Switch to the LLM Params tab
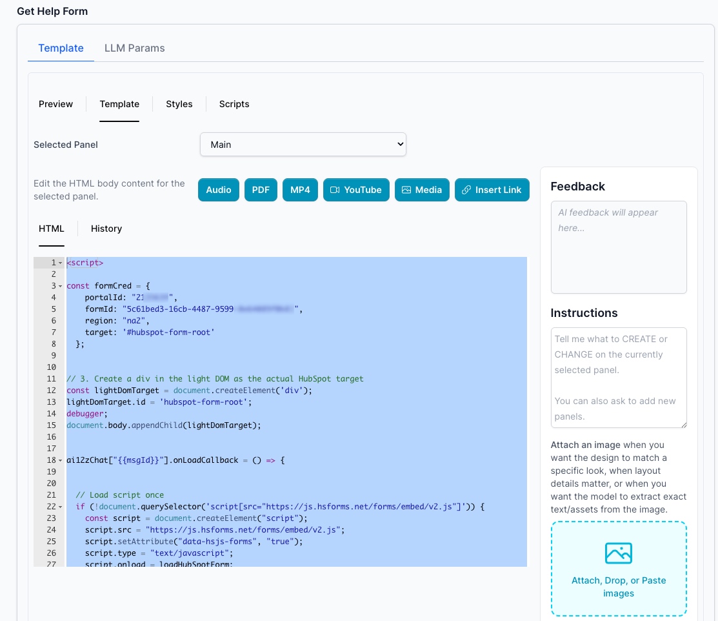The height and width of the screenshot is (621, 718). [135, 48]
